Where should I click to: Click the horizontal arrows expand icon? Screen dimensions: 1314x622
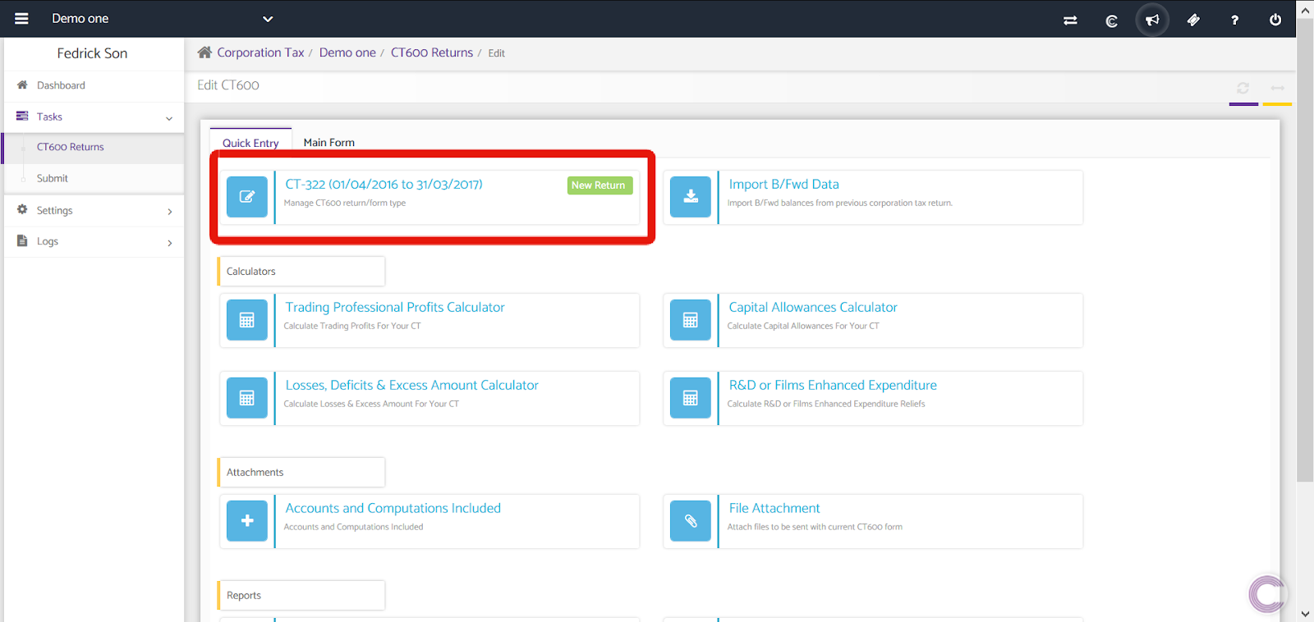(x=1278, y=88)
